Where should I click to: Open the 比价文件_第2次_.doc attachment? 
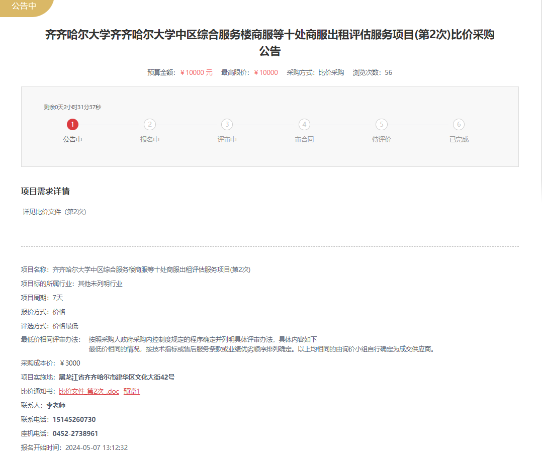point(89,391)
